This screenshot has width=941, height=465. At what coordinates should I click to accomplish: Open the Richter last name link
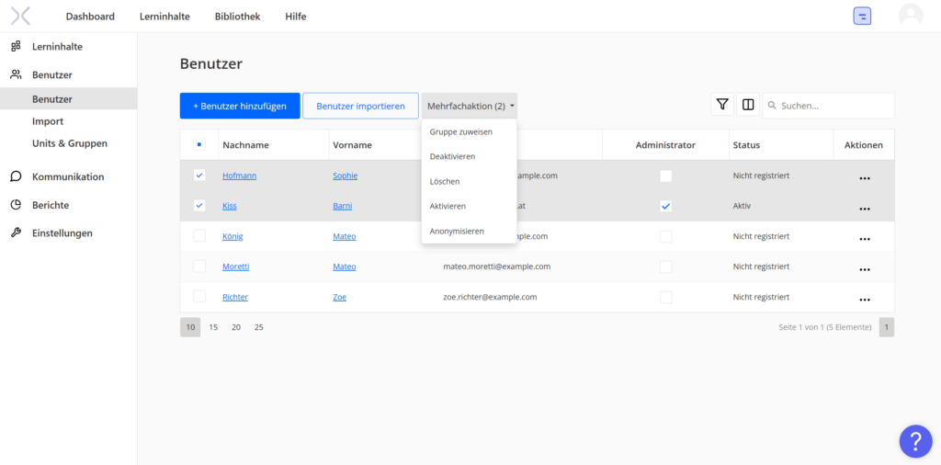coord(235,297)
